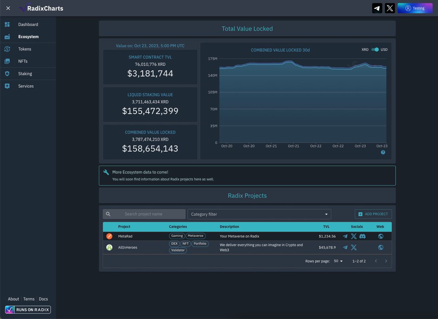Click the Services sidebar icon
The image size is (438, 319).
7,86
